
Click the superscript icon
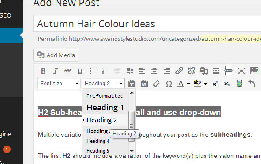tap(215, 84)
